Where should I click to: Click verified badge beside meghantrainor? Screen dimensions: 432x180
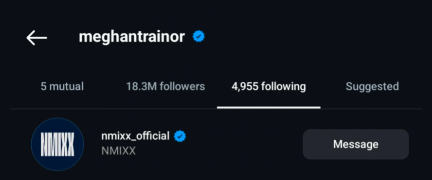click(198, 36)
